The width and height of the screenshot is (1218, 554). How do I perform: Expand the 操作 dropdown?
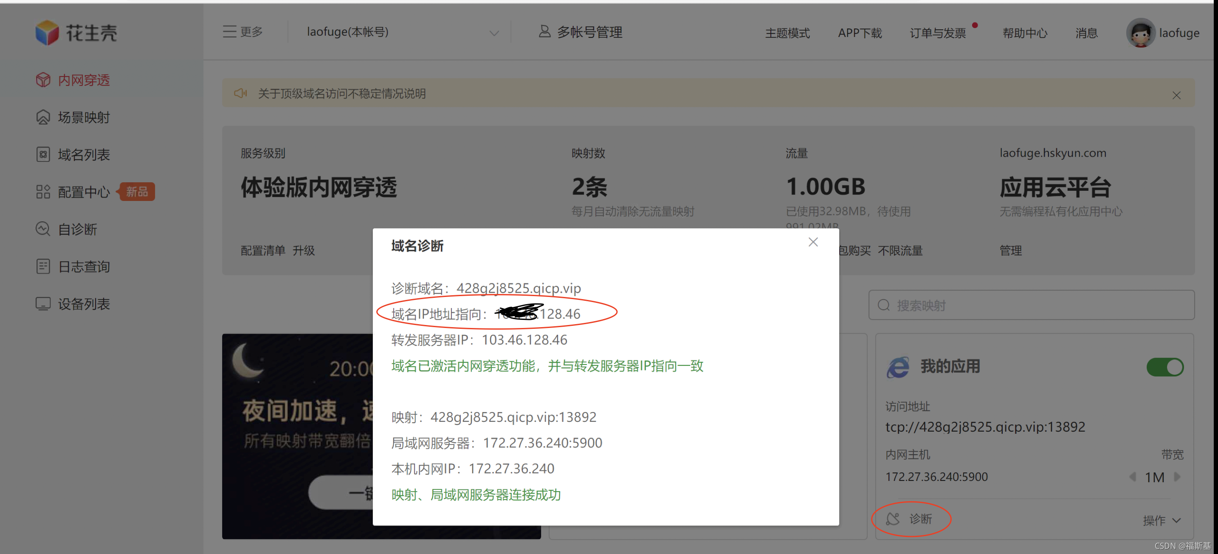click(x=1162, y=520)
